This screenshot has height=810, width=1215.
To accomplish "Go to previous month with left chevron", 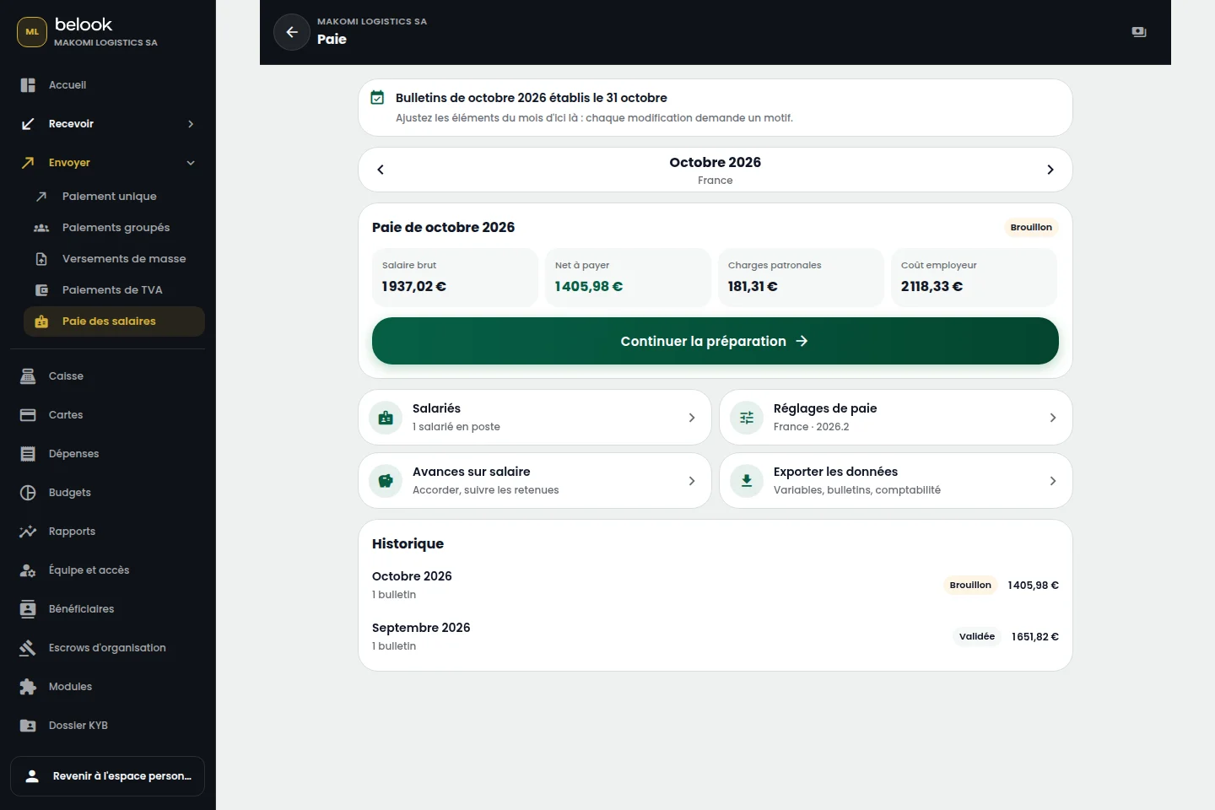I will pyautogui.click(x=381, y=170).
